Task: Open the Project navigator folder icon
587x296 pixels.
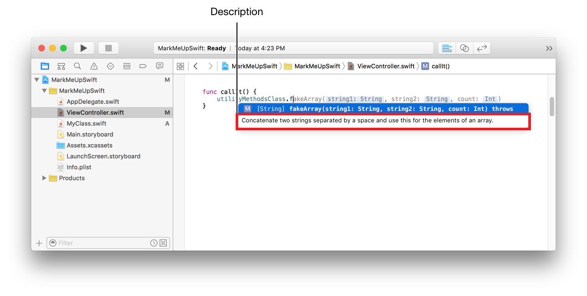Action: (x=45, y=66)
